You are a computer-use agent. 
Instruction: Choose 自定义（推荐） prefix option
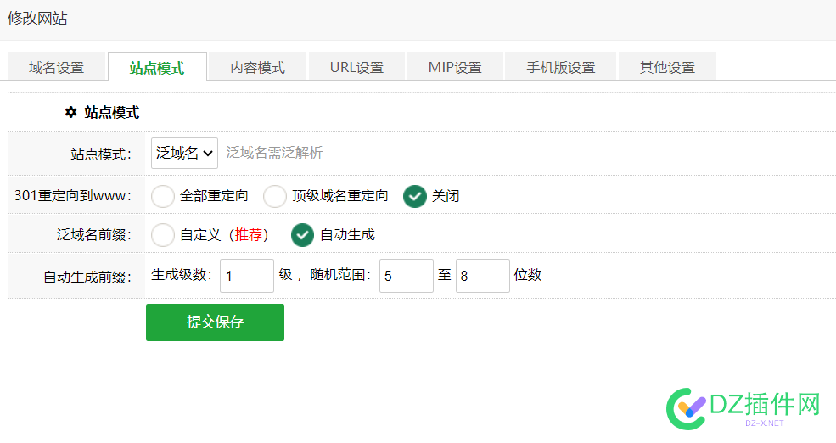click(x=163, y=235)
